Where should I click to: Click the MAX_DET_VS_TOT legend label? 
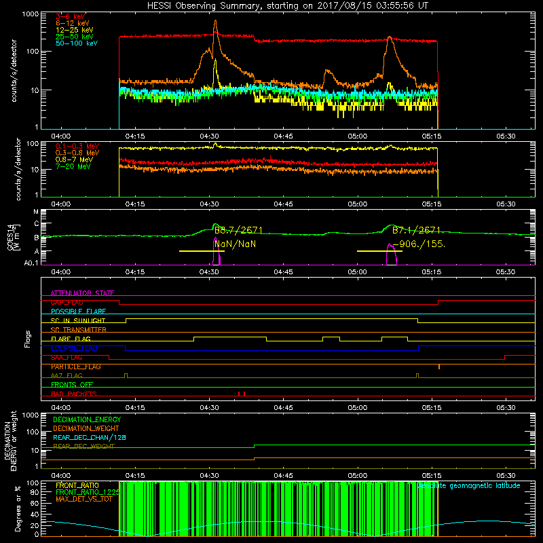click(x=83, y=499)
